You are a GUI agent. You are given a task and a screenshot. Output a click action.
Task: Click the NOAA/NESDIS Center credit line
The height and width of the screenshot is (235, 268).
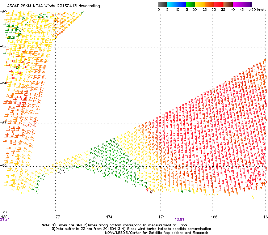point(156,233)
